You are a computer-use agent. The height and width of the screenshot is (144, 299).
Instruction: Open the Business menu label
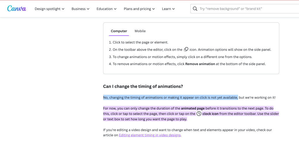point(79,9)
